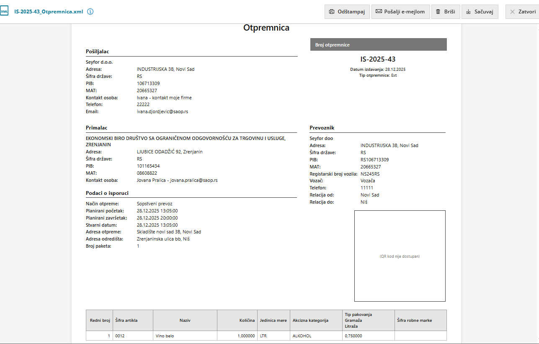Click recipient PIB value 101165434

coord(148,166)
